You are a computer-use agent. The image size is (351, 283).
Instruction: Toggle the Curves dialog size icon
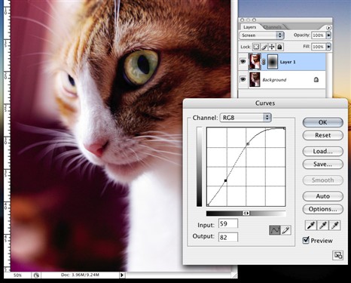(338, 255)
